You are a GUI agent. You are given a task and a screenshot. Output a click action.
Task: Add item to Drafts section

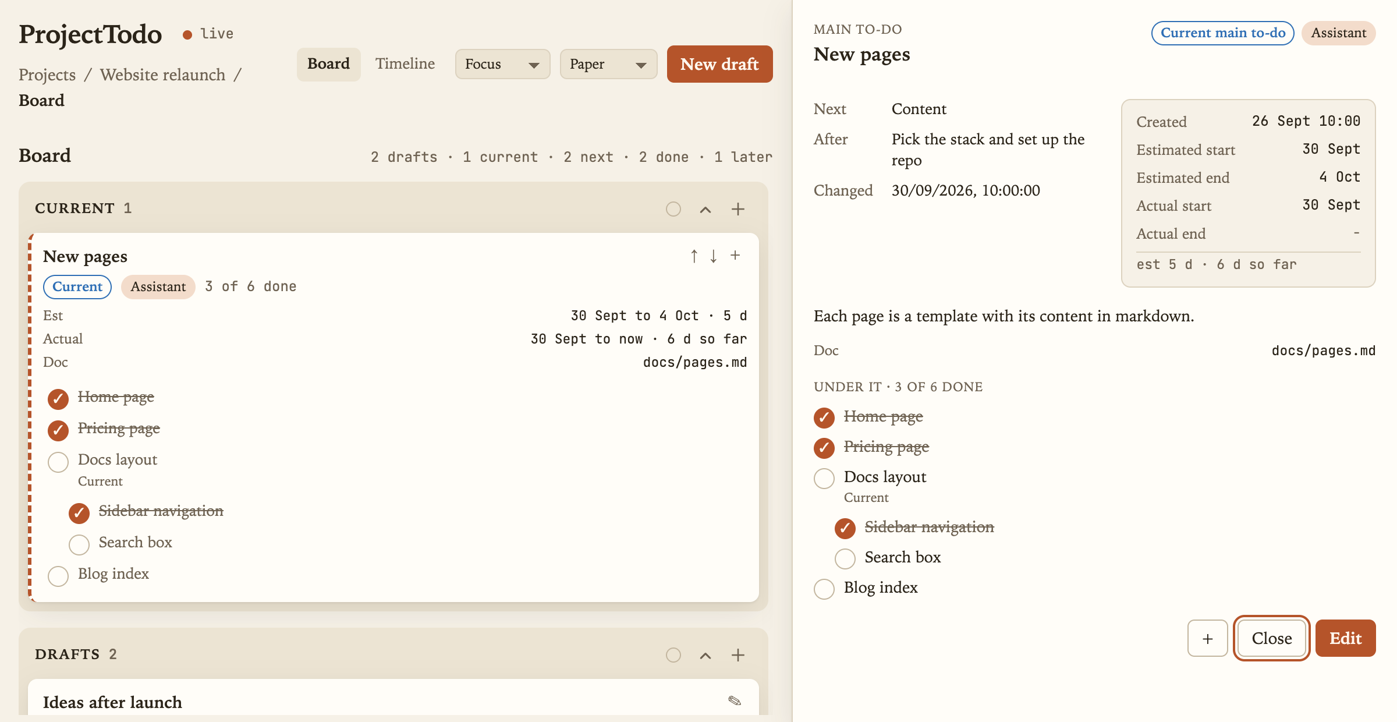738,655
